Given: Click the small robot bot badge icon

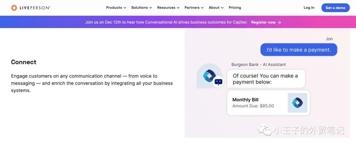Looking at the screenshot, I should click(218, 82).
